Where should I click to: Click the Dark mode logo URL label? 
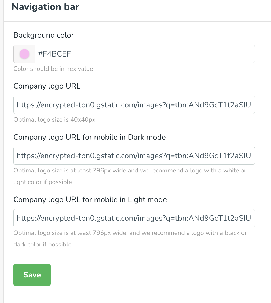tap(90, 137)
